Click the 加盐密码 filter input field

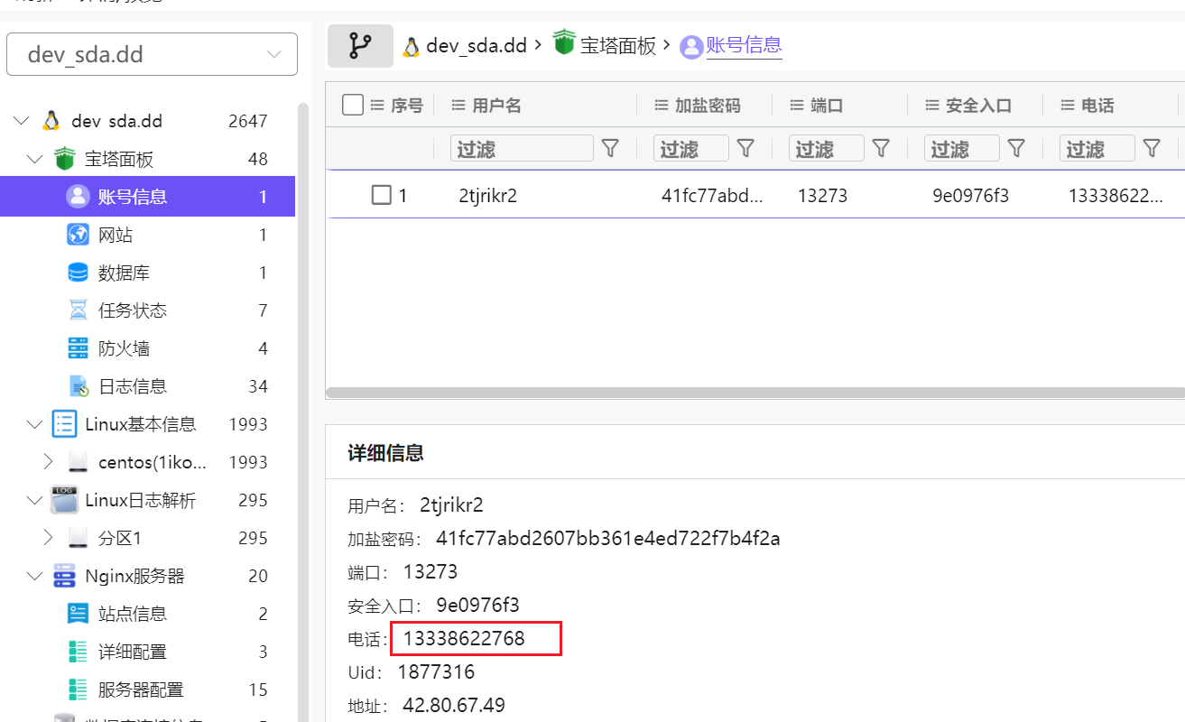(690, 149)
